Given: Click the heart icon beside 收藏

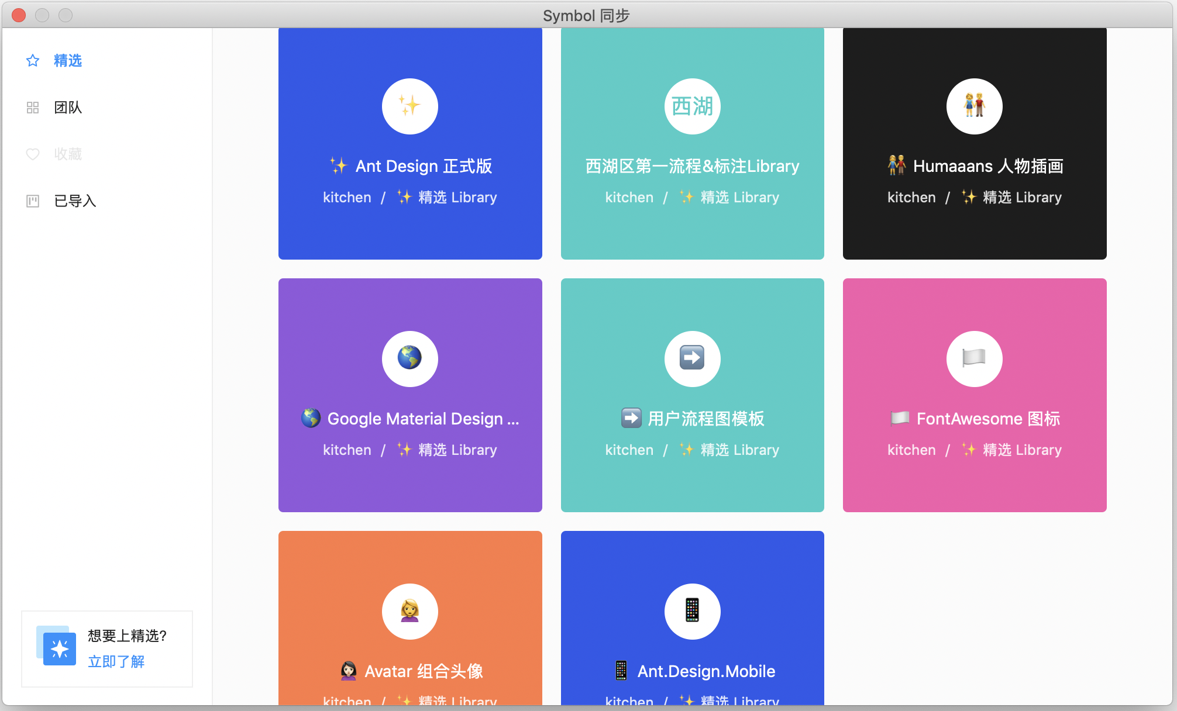Looking at the screenshot, I should (x=33, y=154).
